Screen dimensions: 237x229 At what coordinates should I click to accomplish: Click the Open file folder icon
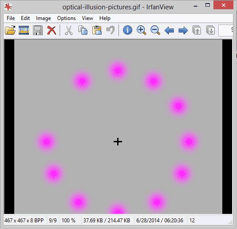tap(10, 30)
